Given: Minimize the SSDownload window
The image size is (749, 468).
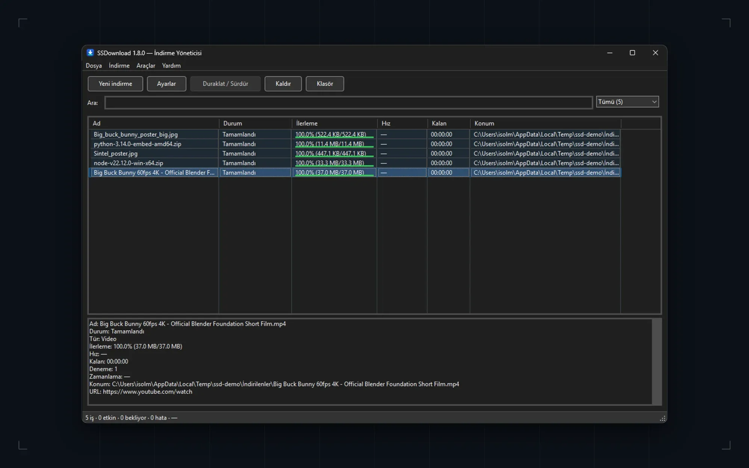Looking at the screenshot, I should pos(610,53).
